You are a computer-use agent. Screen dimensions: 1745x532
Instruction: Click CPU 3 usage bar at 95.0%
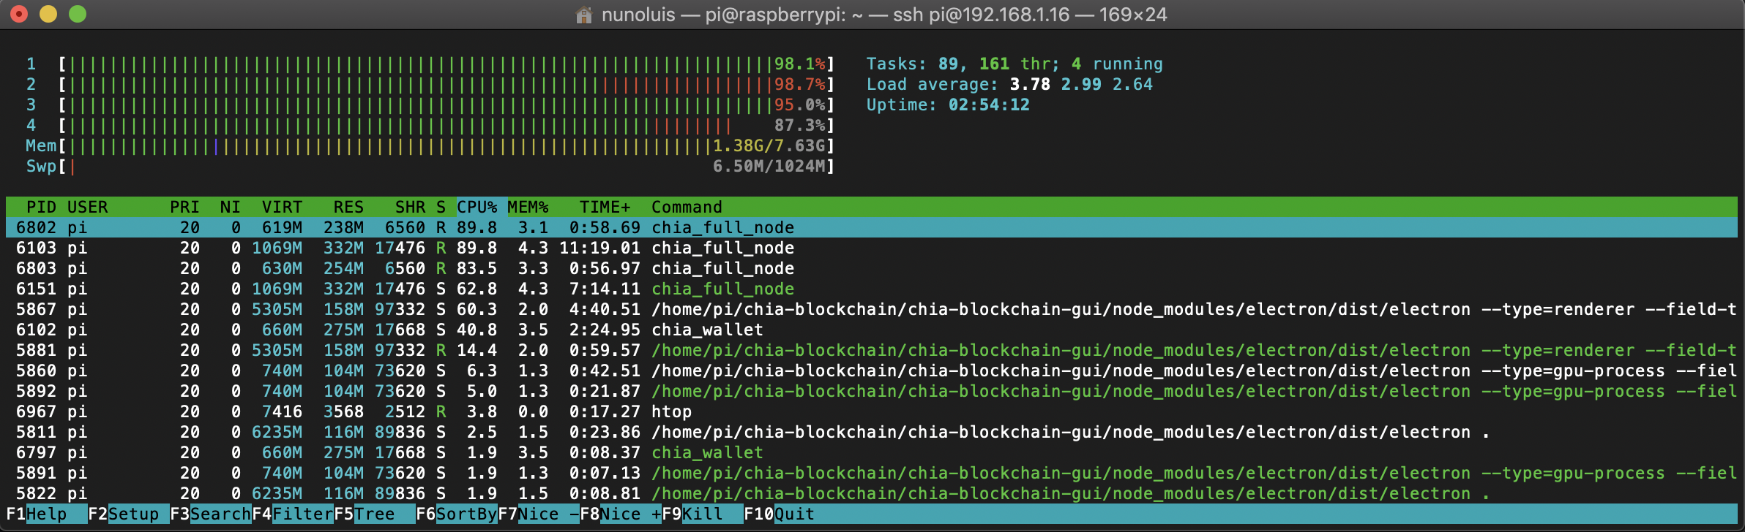tap(446, 105)
